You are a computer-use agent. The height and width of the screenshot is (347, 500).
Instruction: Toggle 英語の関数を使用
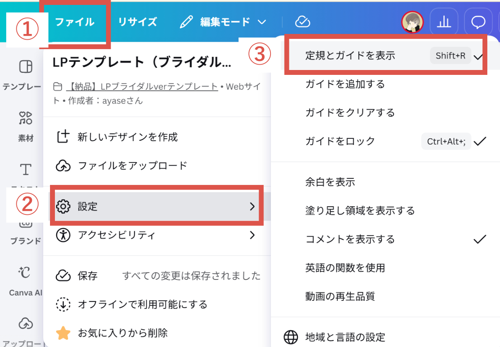click(385, 268)
